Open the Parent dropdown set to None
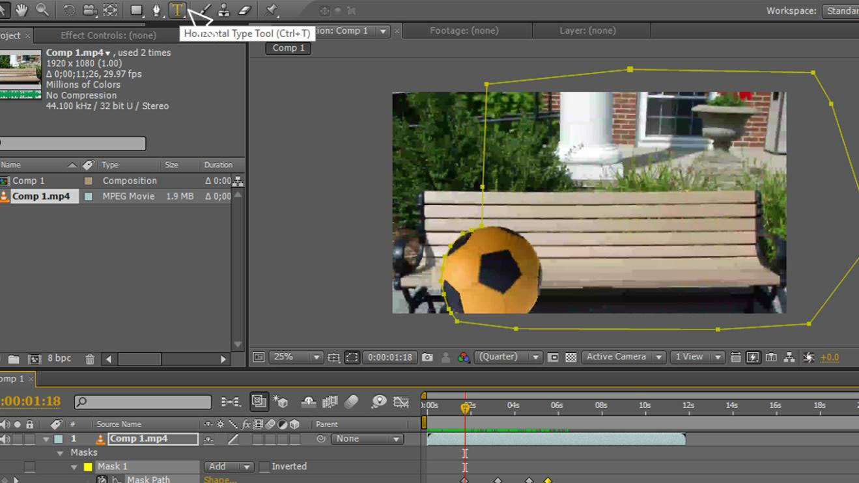The width and height of the screenshot is (859, 483). (367, 439)
